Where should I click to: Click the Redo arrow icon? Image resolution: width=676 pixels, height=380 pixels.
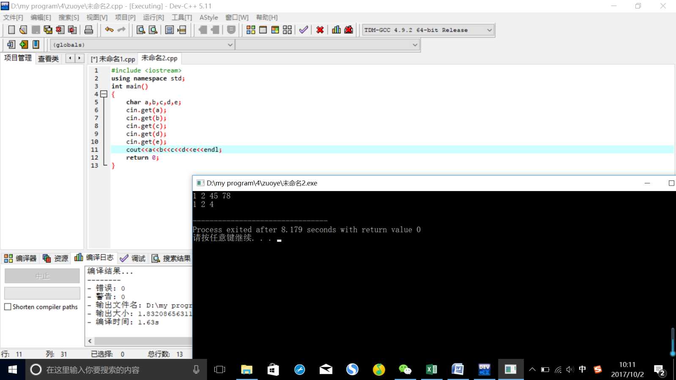[x=121, y=30]
